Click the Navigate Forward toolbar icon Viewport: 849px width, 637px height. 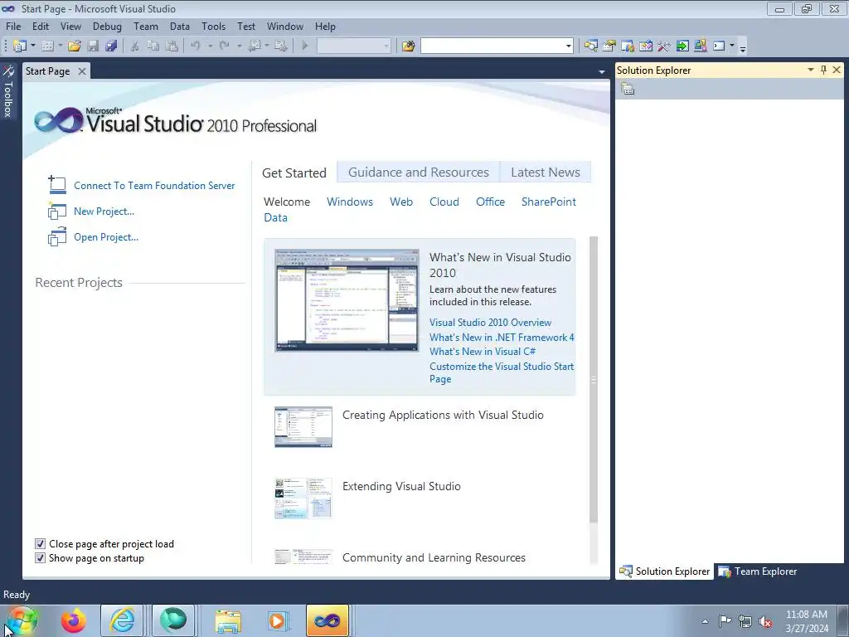pyautogui.click(x=280, y=46)
